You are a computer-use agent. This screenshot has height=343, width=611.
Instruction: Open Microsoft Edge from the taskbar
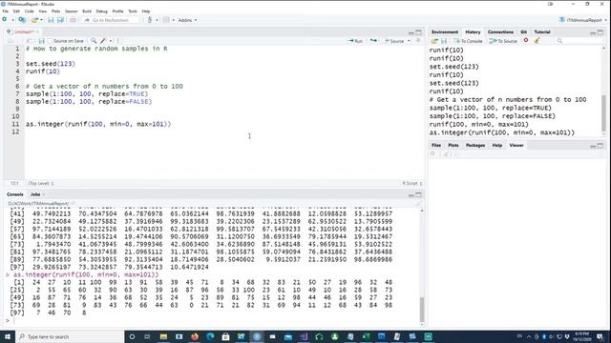[x=210, y=336]
